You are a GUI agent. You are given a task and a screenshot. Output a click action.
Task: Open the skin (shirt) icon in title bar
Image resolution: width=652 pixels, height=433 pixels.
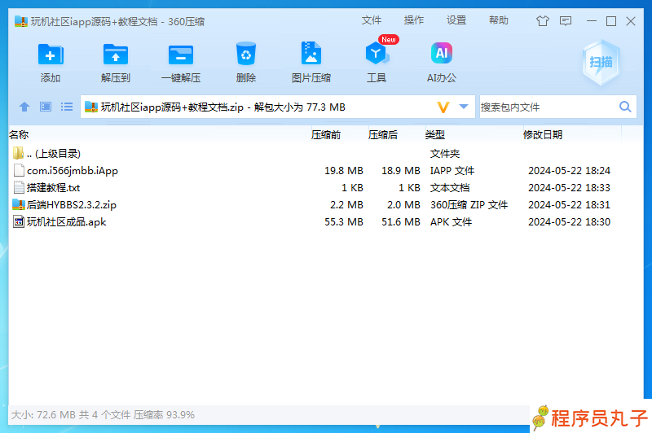(542, 21)
